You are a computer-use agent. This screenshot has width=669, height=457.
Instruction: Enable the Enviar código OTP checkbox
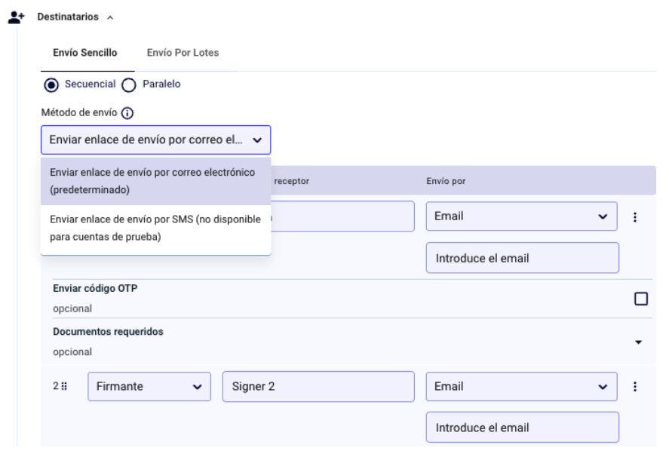[641, 299]
